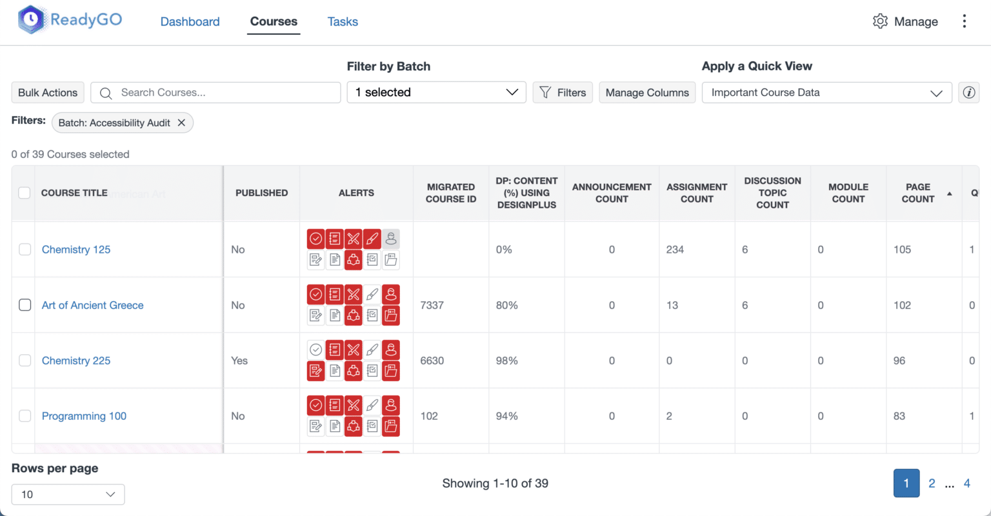
Task: Click the checkmark alert icon for Art of Ancient Greece
Action: pyautogui.click(x=315, y=295)
